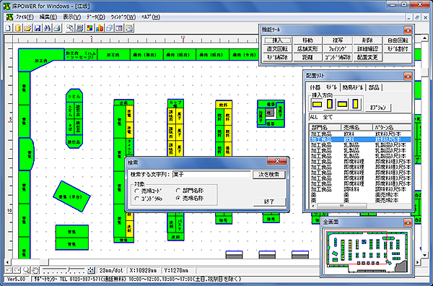Open the bar chart analysis icon
The height and width of the screenshot is (286, 433).
(100, 28)
